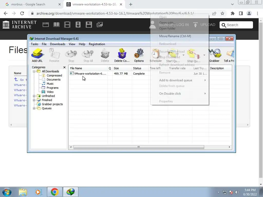This screenshot has width=263, height=197.
Task: Click the Tell a Friend icon
Action: point(229,55)
